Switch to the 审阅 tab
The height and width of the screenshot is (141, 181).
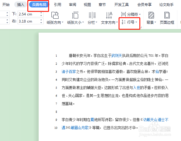pos(73,5)
